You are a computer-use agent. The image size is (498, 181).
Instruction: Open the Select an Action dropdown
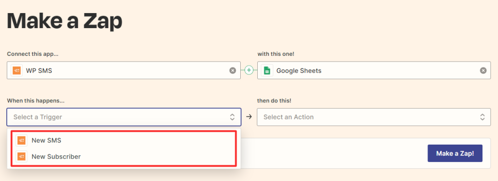[x=374, y=117]
